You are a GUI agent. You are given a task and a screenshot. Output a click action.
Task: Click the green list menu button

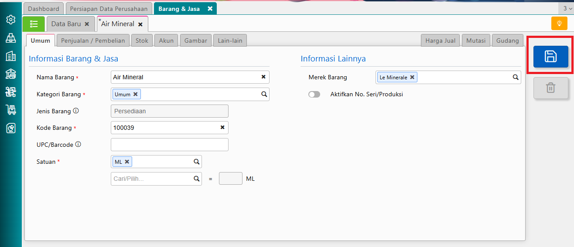[x=34, y=24]
